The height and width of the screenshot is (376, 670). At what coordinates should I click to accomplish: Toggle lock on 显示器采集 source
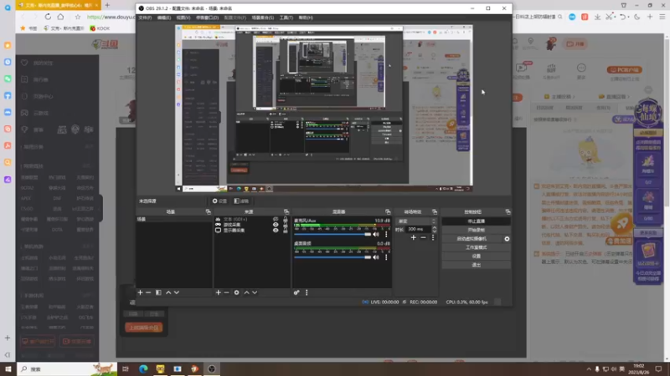click(x=286, y=231)
